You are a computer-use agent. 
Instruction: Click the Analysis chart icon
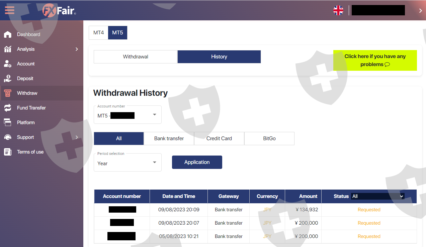coord(7,49)
